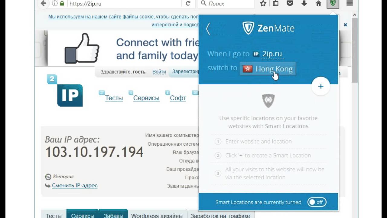Open the Hong Kong location dropdown

268,69
